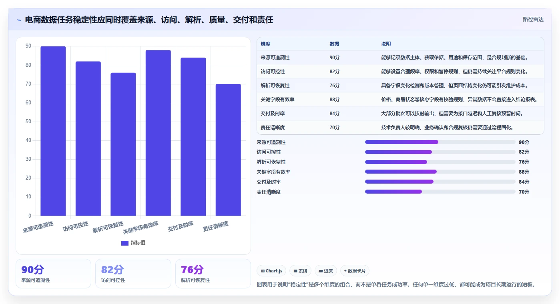Screen dimensions: 560x304
Task: Click 70分 value beside the last progress bar
Action: coord(524,192)
